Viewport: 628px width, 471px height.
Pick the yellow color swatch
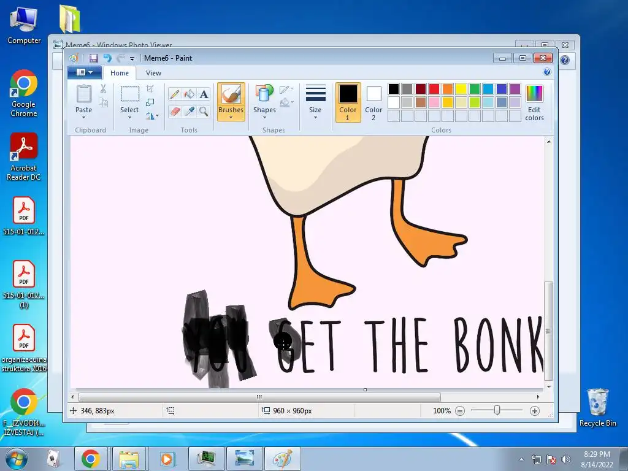tap(461, 89)
